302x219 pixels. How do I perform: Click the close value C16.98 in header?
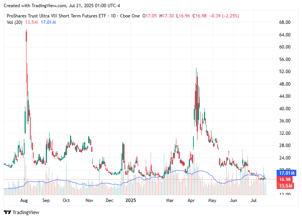click(199, 16)
